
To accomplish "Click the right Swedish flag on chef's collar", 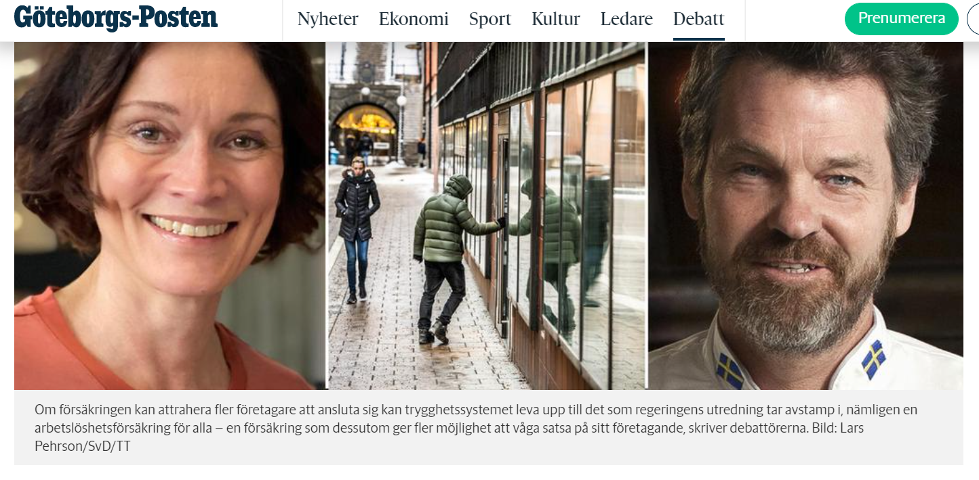I will (x=874, y=359).
